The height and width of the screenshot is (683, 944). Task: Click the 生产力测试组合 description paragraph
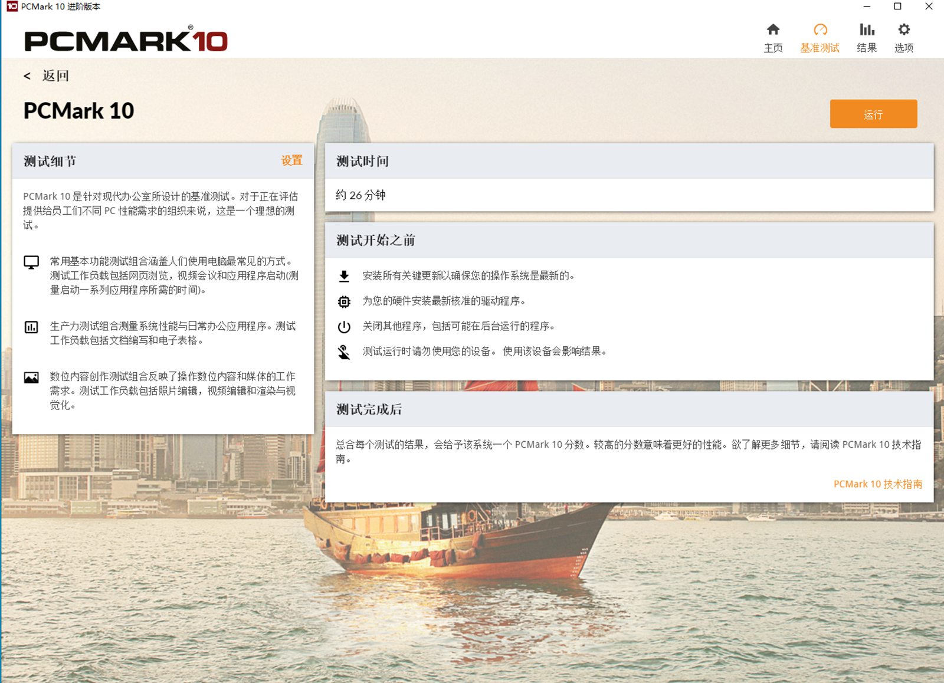(x=173, y=333)
